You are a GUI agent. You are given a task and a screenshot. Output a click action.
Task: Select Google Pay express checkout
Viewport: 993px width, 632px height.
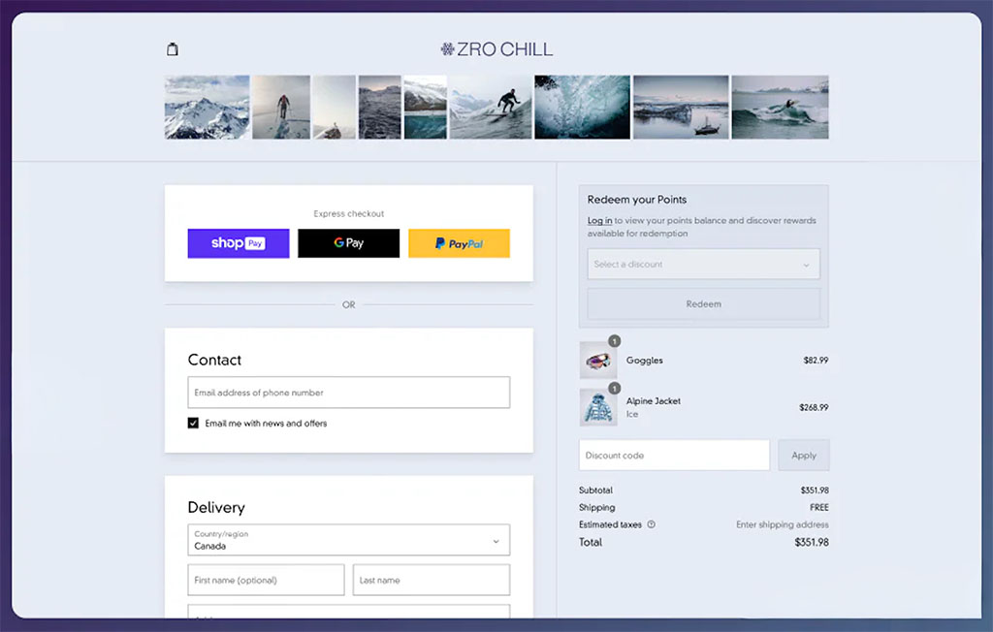coord(348,243)
